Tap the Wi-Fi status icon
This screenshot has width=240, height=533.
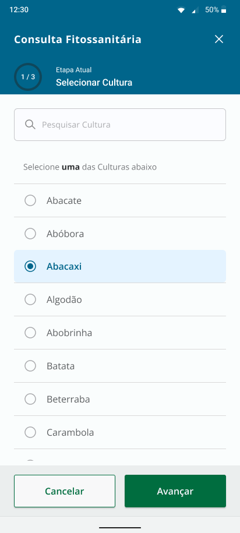181,10
